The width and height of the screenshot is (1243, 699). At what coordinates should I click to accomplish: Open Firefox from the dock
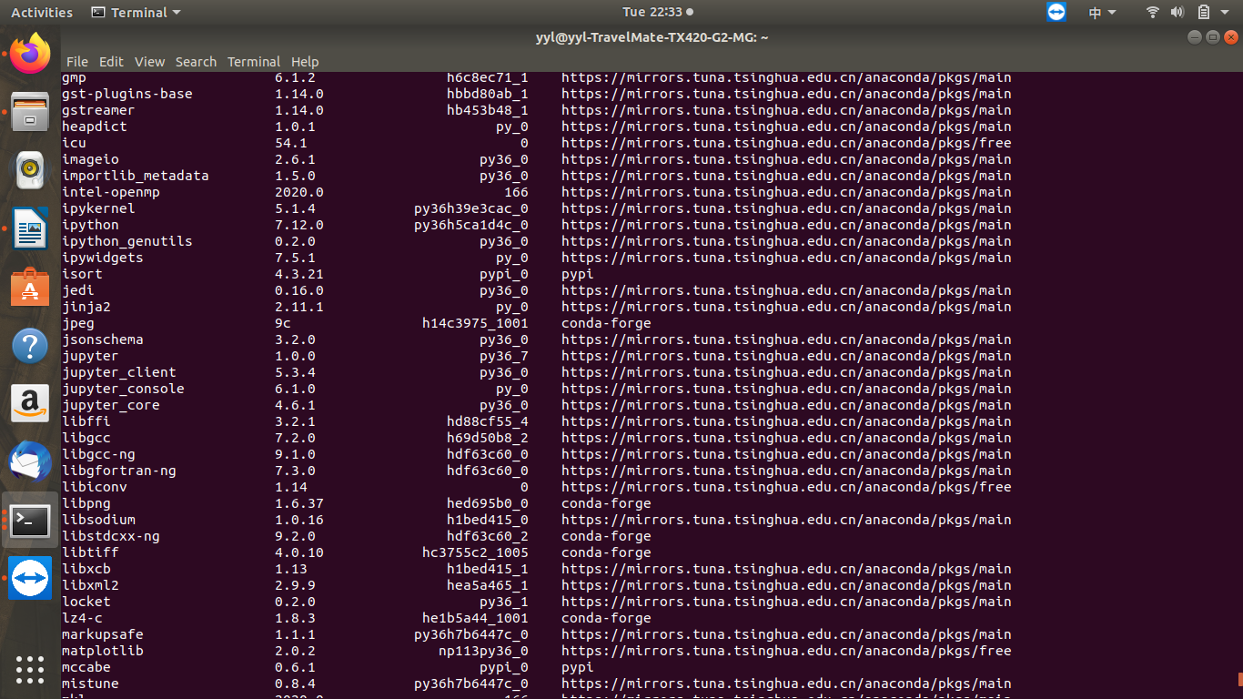coord(30,54)
